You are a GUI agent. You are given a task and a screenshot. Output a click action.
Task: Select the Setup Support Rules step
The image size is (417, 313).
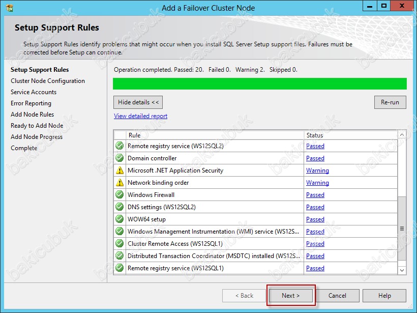coord(40,70)
